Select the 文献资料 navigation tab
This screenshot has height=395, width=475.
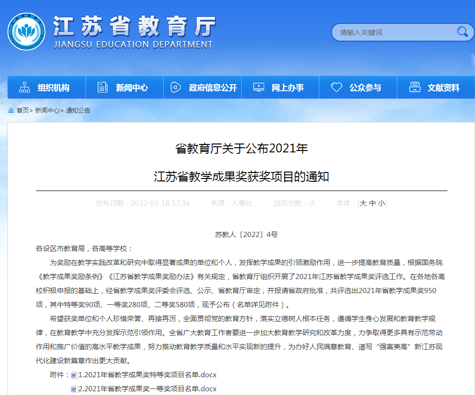coord(443,88)
